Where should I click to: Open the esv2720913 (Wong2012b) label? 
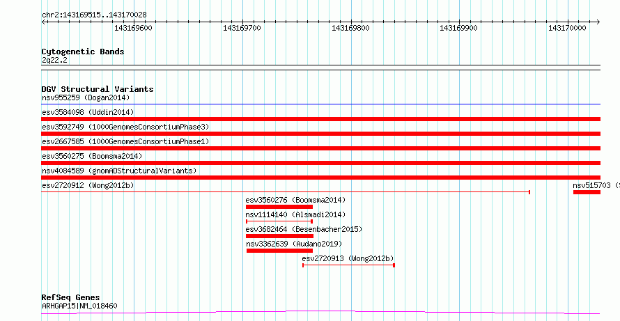[348, 258]
